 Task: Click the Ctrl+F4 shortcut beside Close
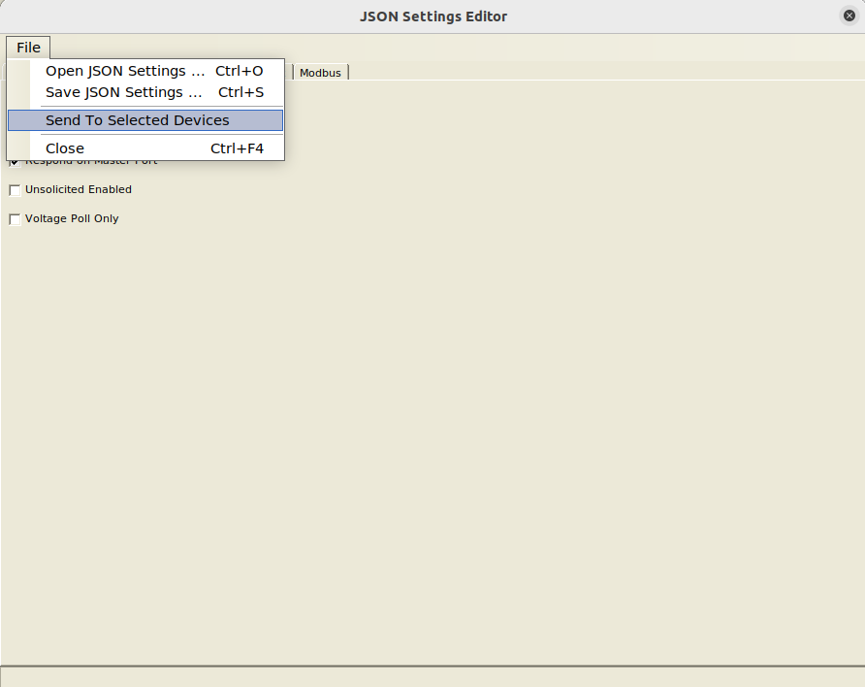(237, 148)
